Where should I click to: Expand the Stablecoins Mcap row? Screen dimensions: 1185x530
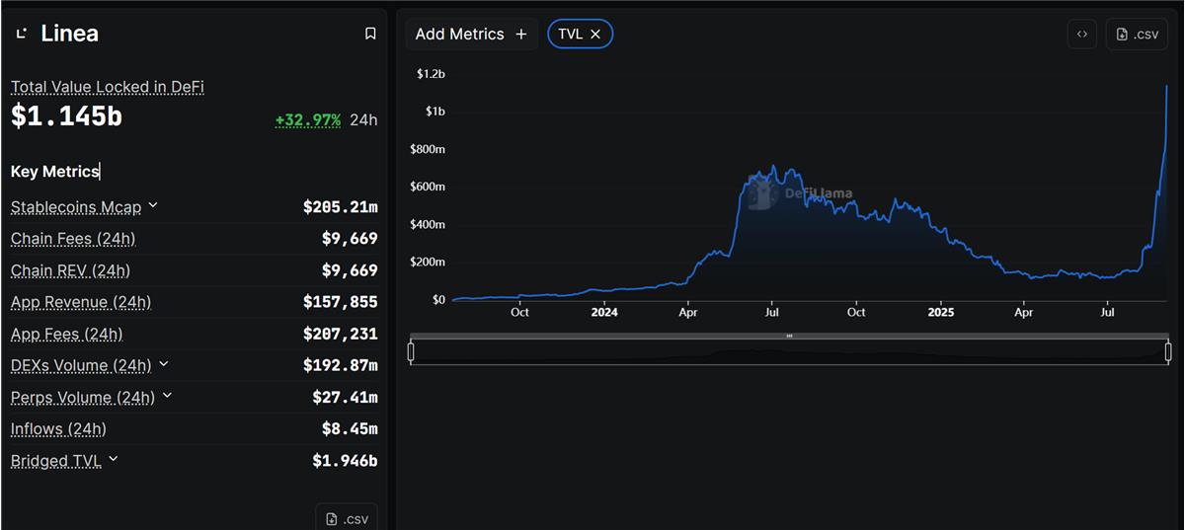point(153,206)
